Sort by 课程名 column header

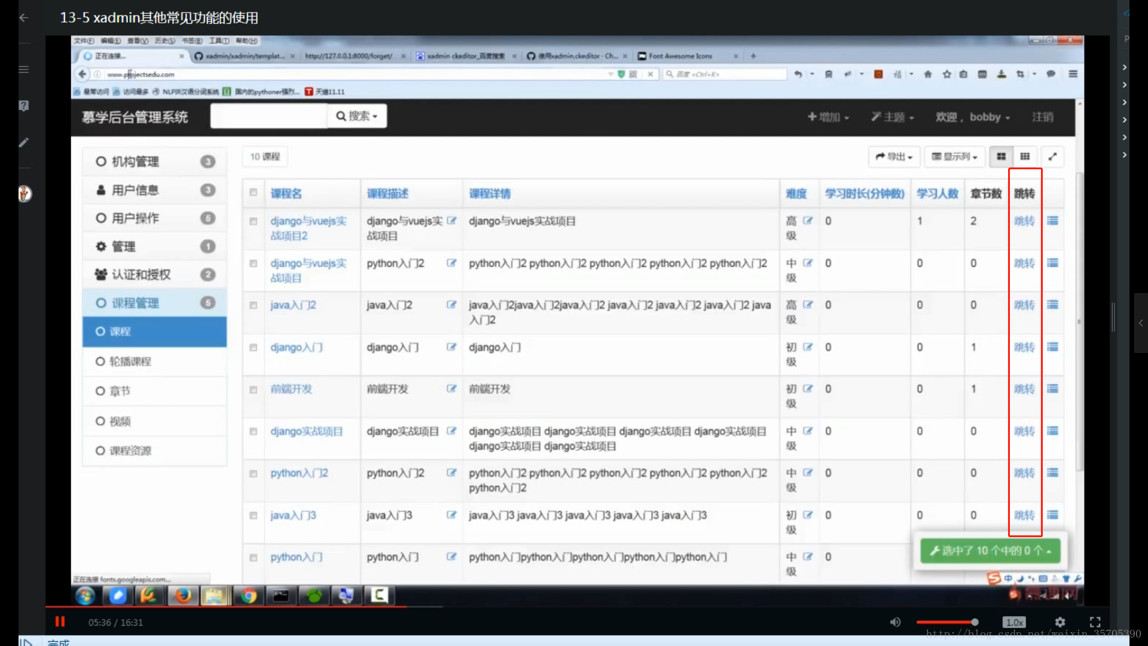point(286,193)
